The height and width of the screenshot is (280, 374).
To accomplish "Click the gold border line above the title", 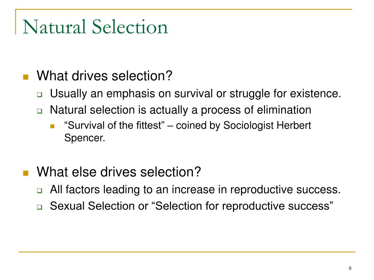I will click(184, 9).
